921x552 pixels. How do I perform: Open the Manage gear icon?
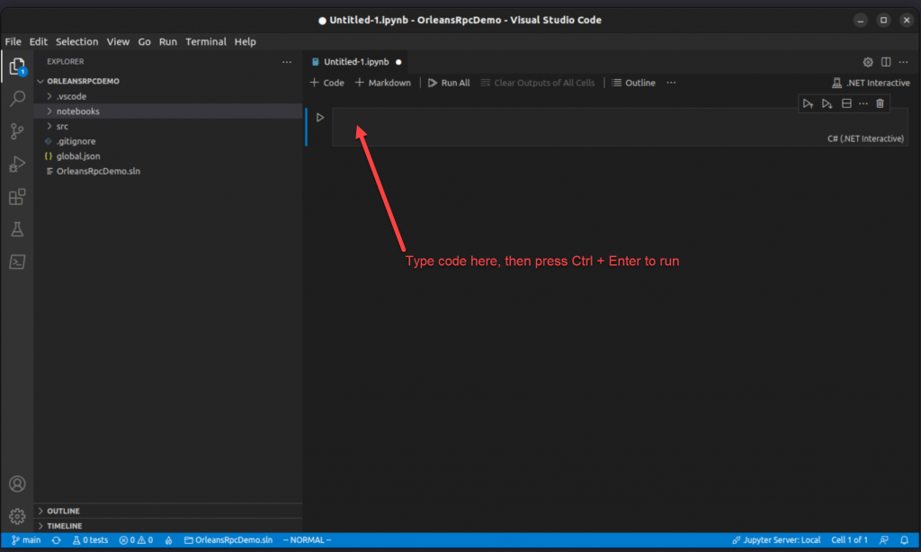click(18, 516)
